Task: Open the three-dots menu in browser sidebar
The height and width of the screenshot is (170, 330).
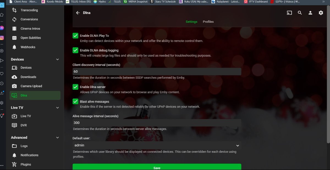Action: pos(2,166)
